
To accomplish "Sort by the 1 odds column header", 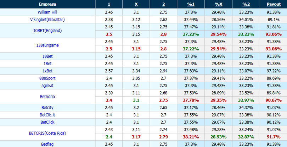I will click(109, 4).
